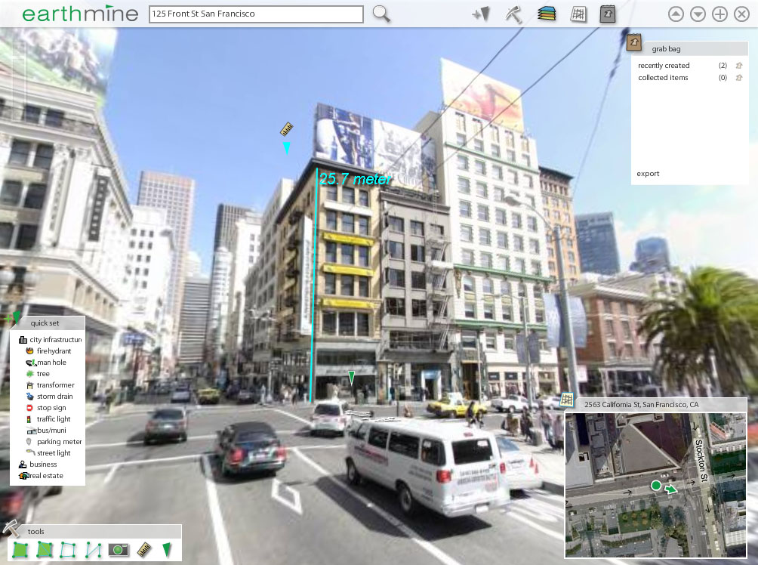The width and height of the screenshot is (758, 565).
Task: Click the export link
Action: (648, 174)
